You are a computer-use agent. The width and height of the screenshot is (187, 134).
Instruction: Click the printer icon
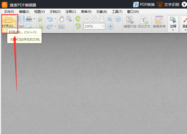point(21,26)
